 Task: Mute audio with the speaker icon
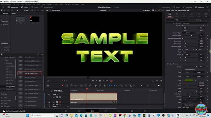coord(159,86)
